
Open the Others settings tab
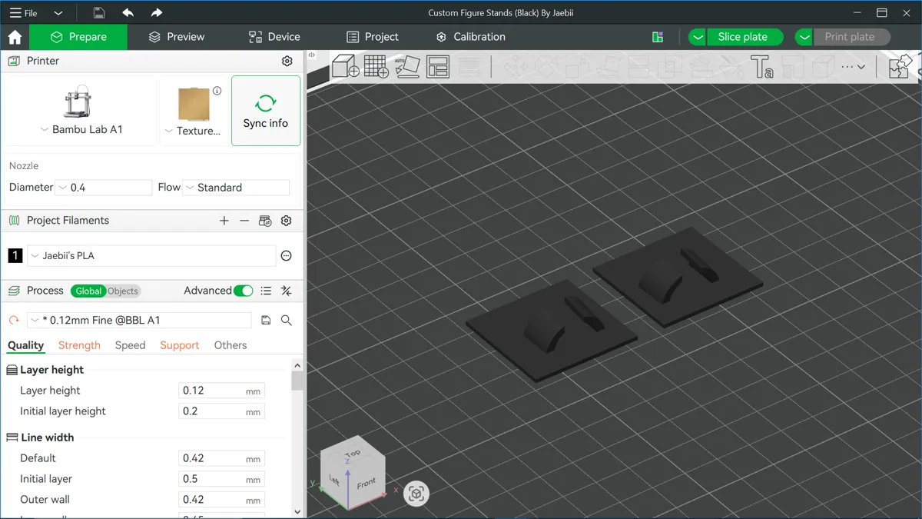(x=230, y=346)
